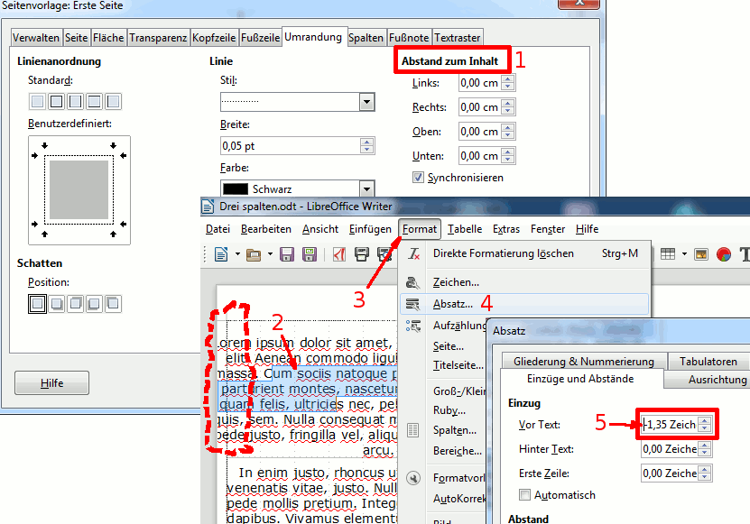The width and height of the screenshot is (750, 524).
Task: Open the Datei menu
Action: (x=218, y=229)
